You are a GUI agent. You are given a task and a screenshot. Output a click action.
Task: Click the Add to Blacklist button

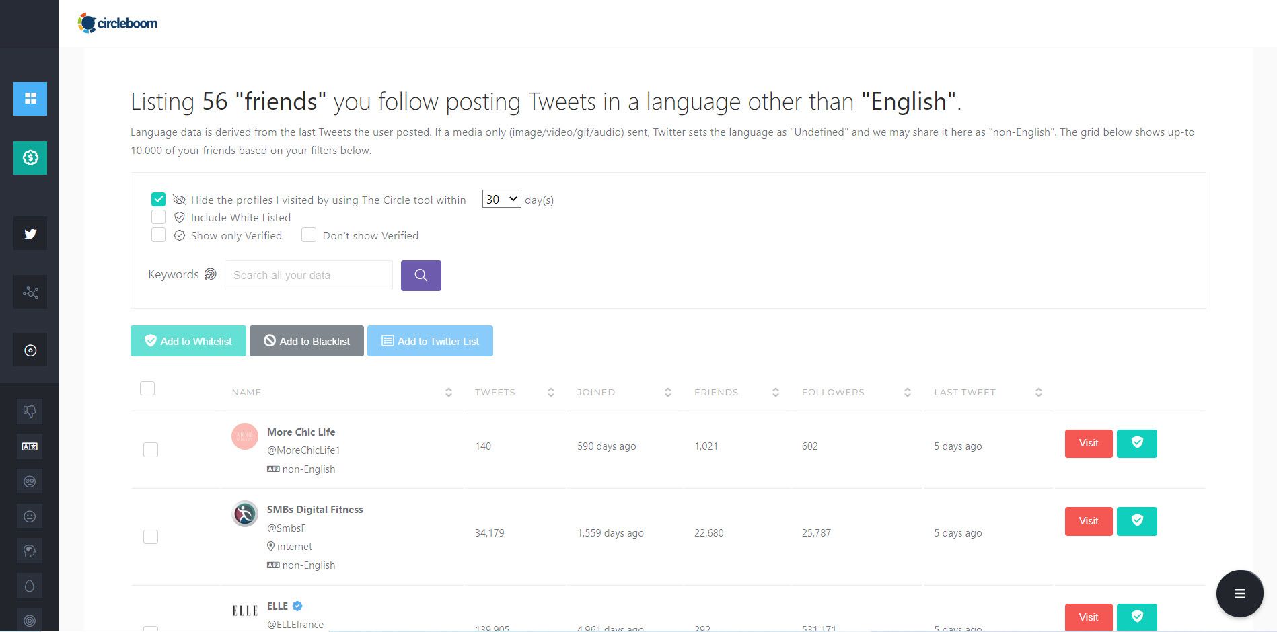(x=307, y=341)
